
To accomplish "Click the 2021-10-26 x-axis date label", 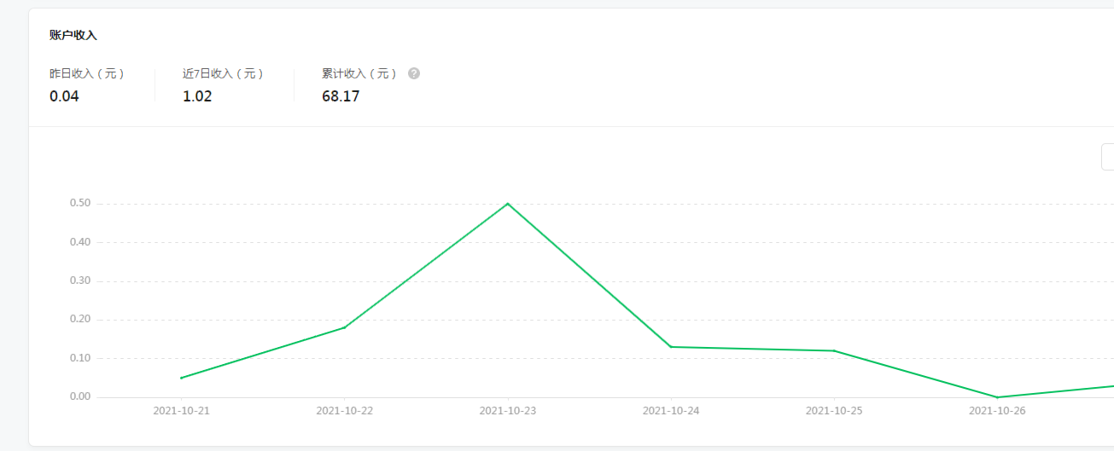I will [x=997, y=411].
